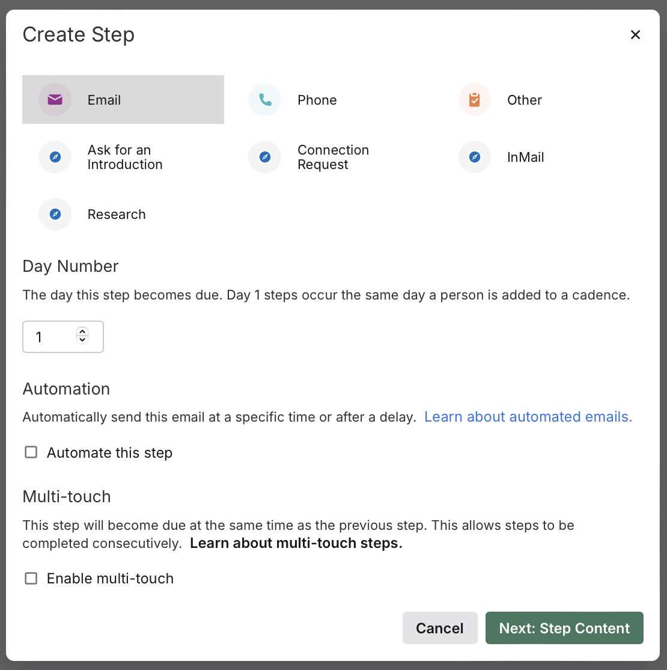Choose the InMail step type label
This screenshot has height=670, width=667.
point(525,157)
